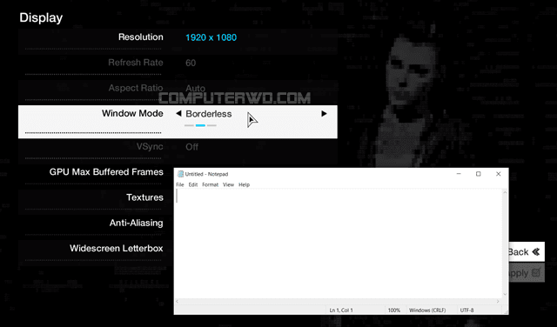Open the Help menu in Notepad
Viewport: 557px width, 327px height.
[x=244, y=184]
